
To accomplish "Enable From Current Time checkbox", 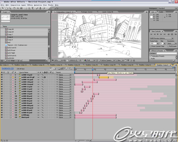I will [x=151, y=46].
